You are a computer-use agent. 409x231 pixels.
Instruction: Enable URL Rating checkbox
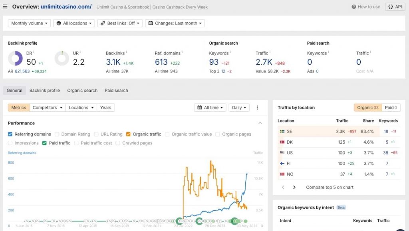96,134
